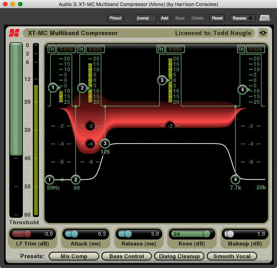Select band 2 threshold handle
277x268 pixels.
83,88
